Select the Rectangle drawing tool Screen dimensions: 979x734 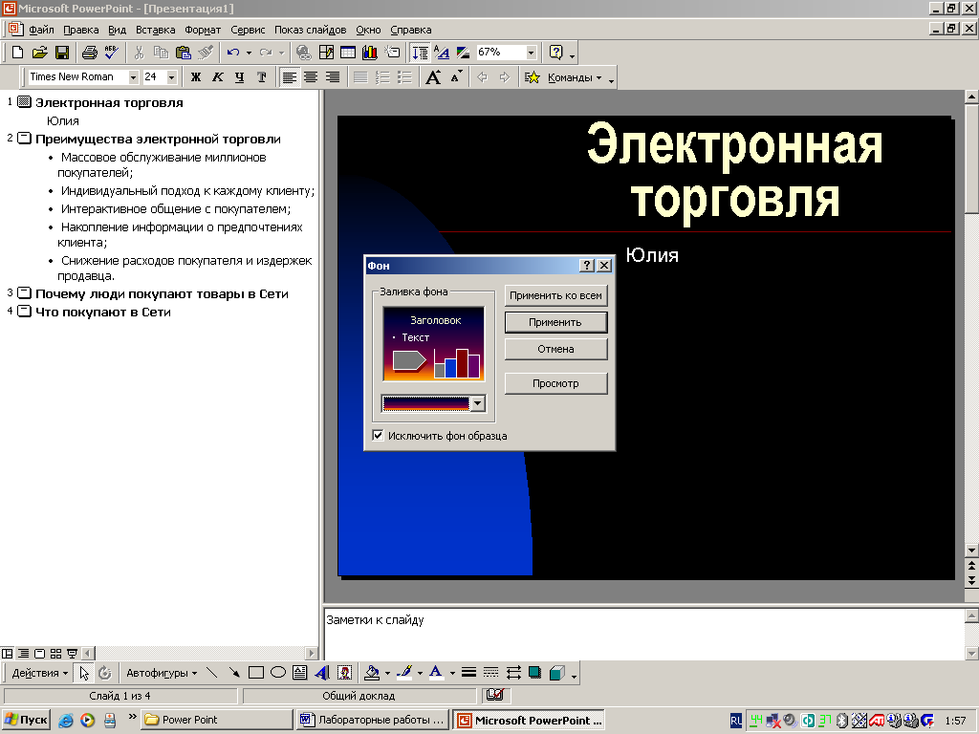click(x=255, y=673)
